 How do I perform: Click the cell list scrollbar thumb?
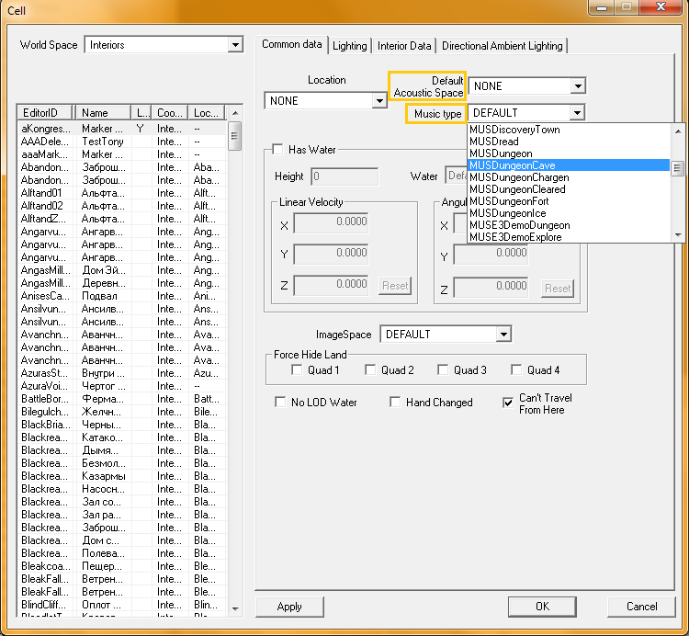(x=235, y=136)
